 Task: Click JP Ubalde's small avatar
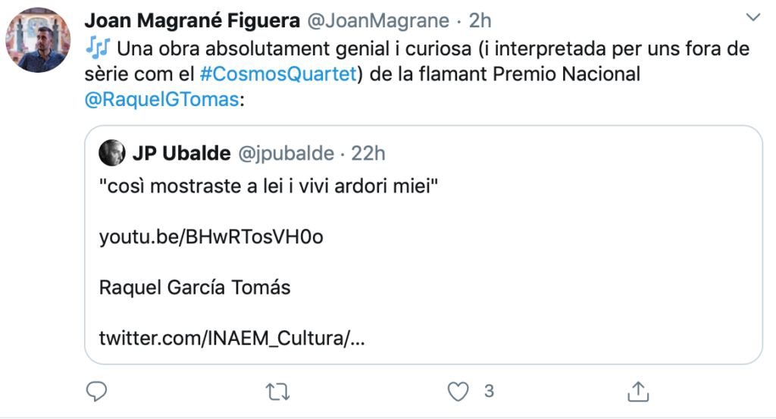112,154
